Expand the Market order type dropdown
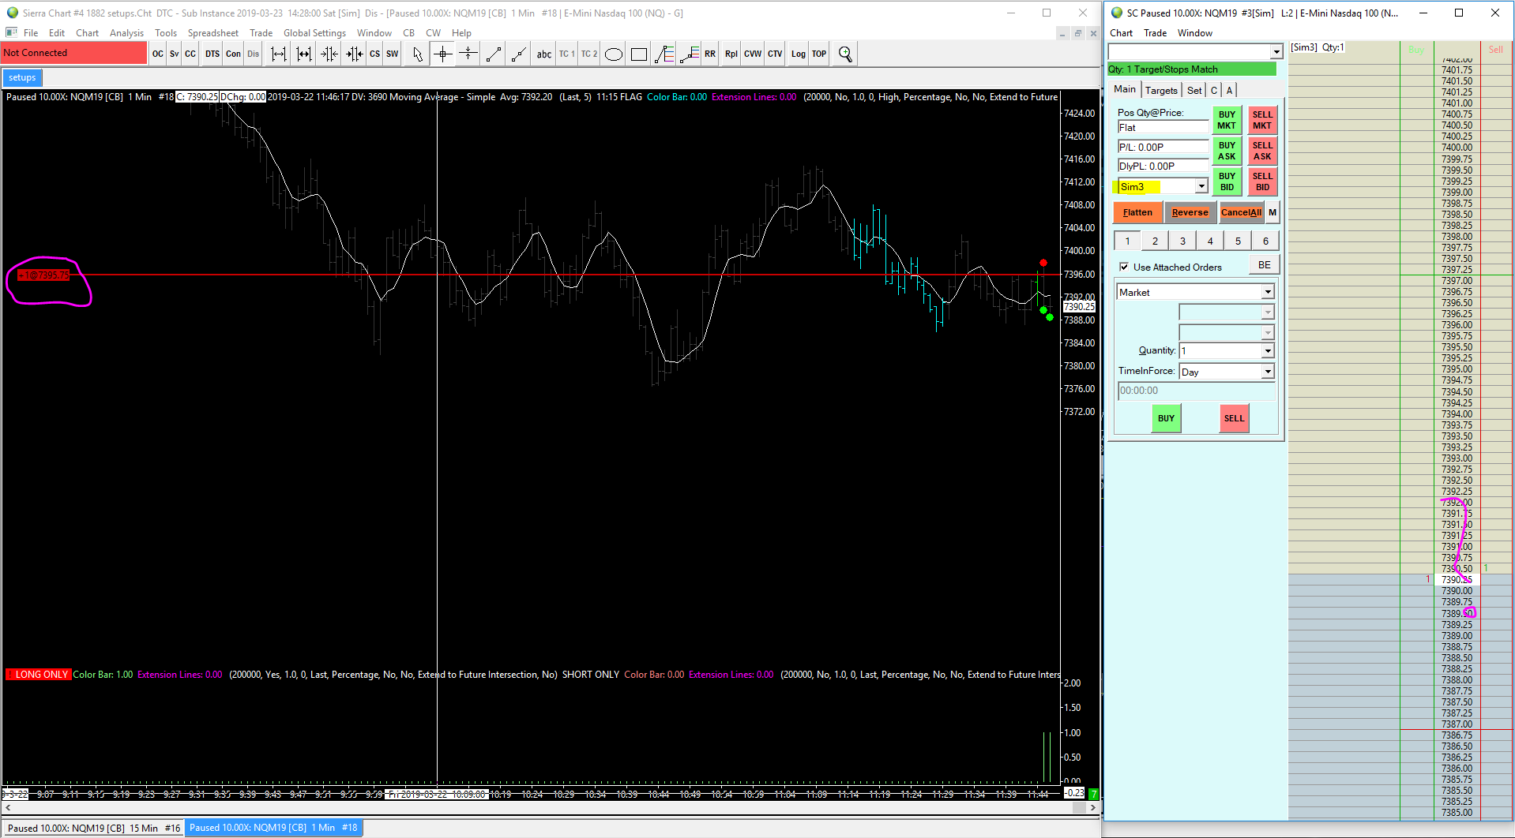 pyautogui.click(x=1267, y=293)
